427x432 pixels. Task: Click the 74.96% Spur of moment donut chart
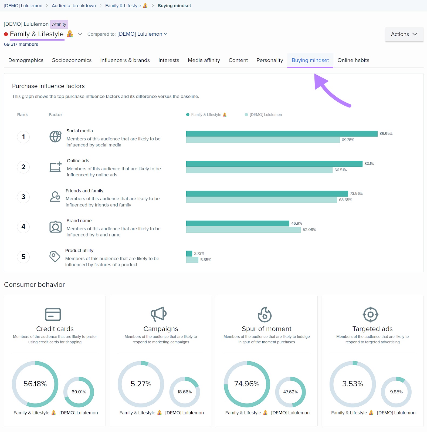tap(247, 384)
